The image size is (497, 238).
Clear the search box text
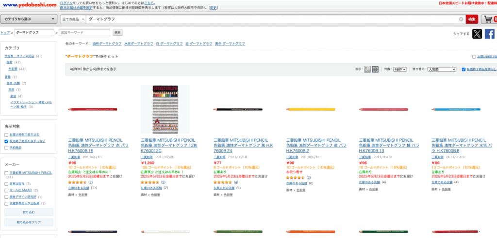click(x=461, y=19)
